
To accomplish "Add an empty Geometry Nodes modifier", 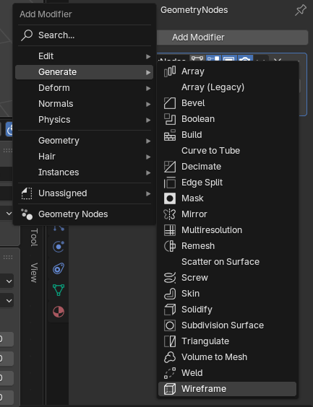I will tap(85, 214).
